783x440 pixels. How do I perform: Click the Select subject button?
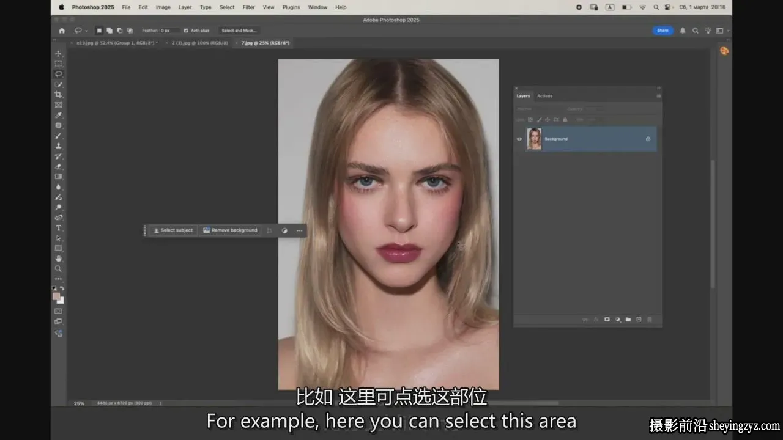[x=173, y=230]
